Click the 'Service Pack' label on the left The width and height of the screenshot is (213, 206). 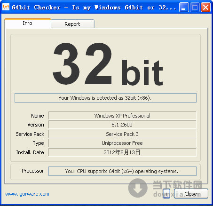[30, 134]
